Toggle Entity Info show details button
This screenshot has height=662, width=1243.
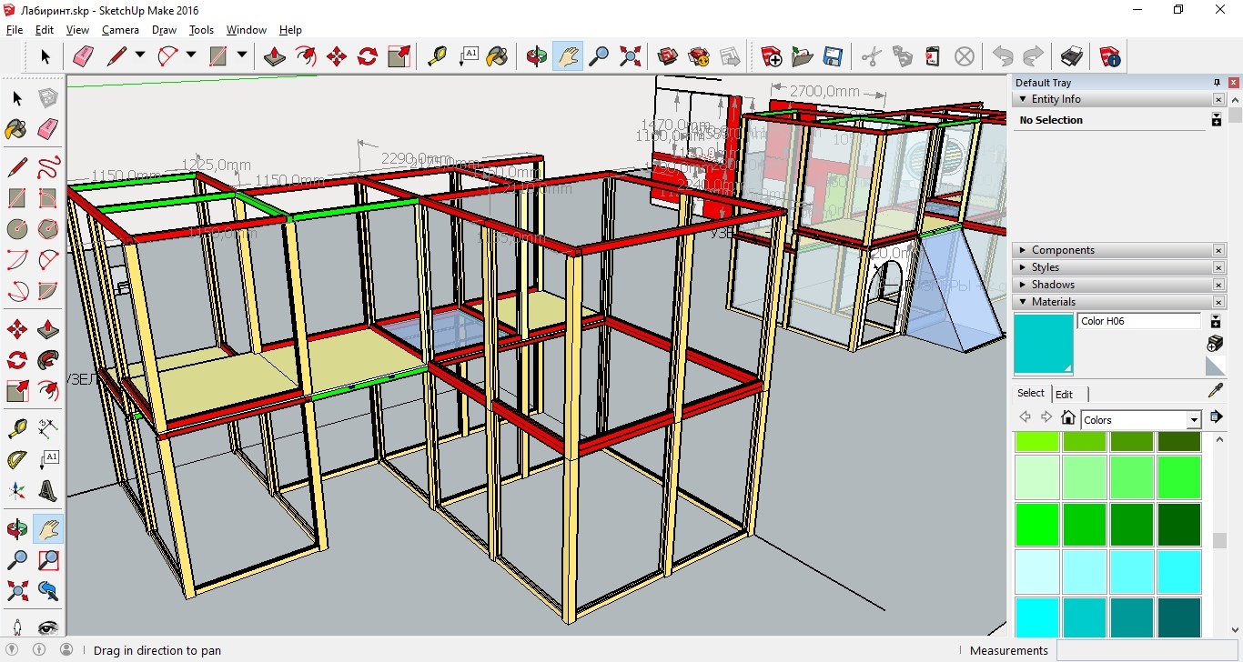click(1217, 120)
